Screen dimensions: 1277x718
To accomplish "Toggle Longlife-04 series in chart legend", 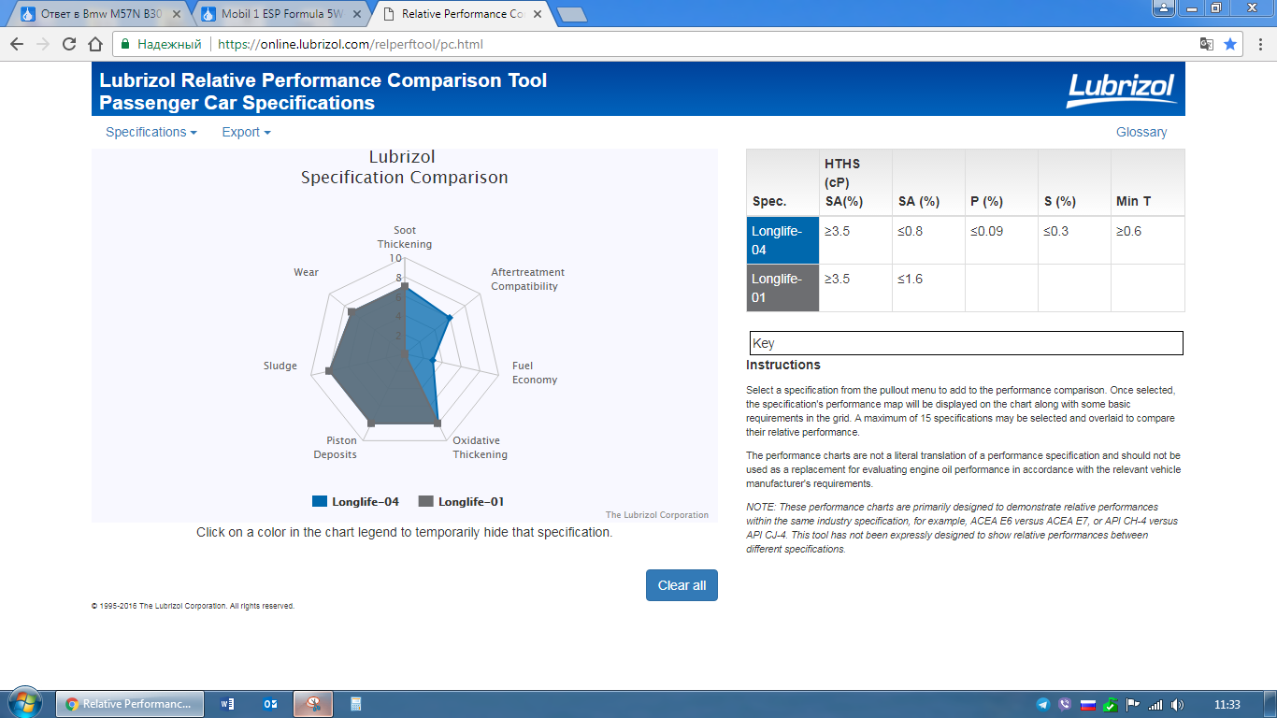I will point(356,502).
